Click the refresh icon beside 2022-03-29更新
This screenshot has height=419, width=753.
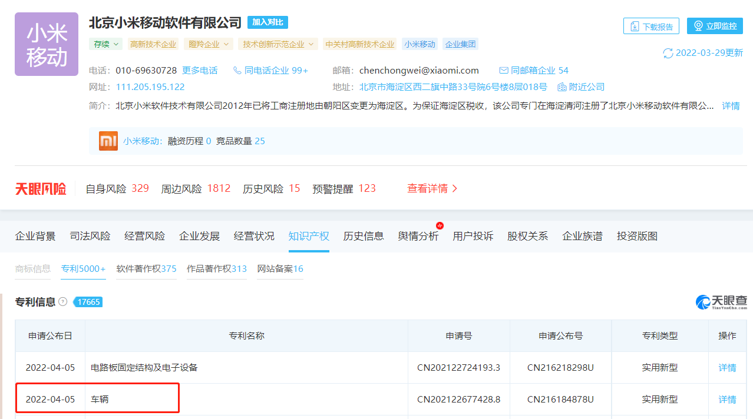(x=668, y=53)
